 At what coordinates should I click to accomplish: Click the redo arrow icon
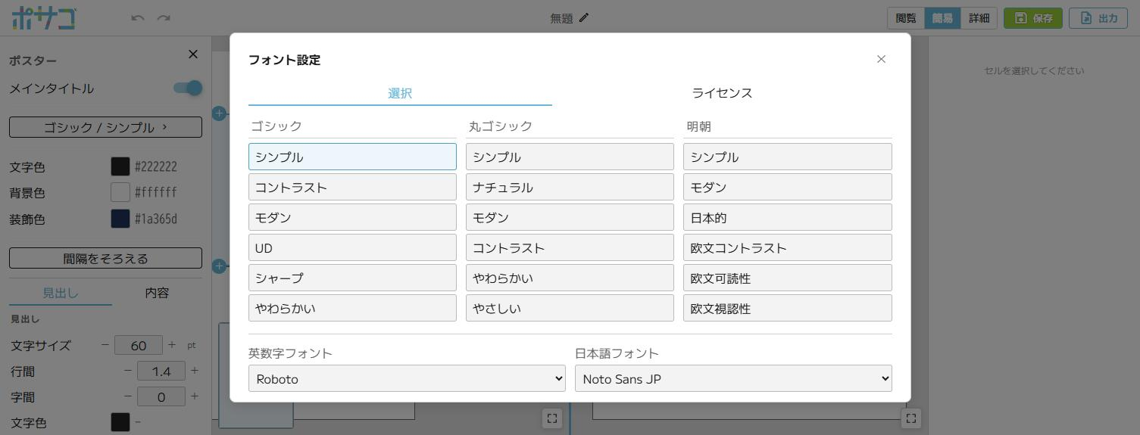point(164,17)
